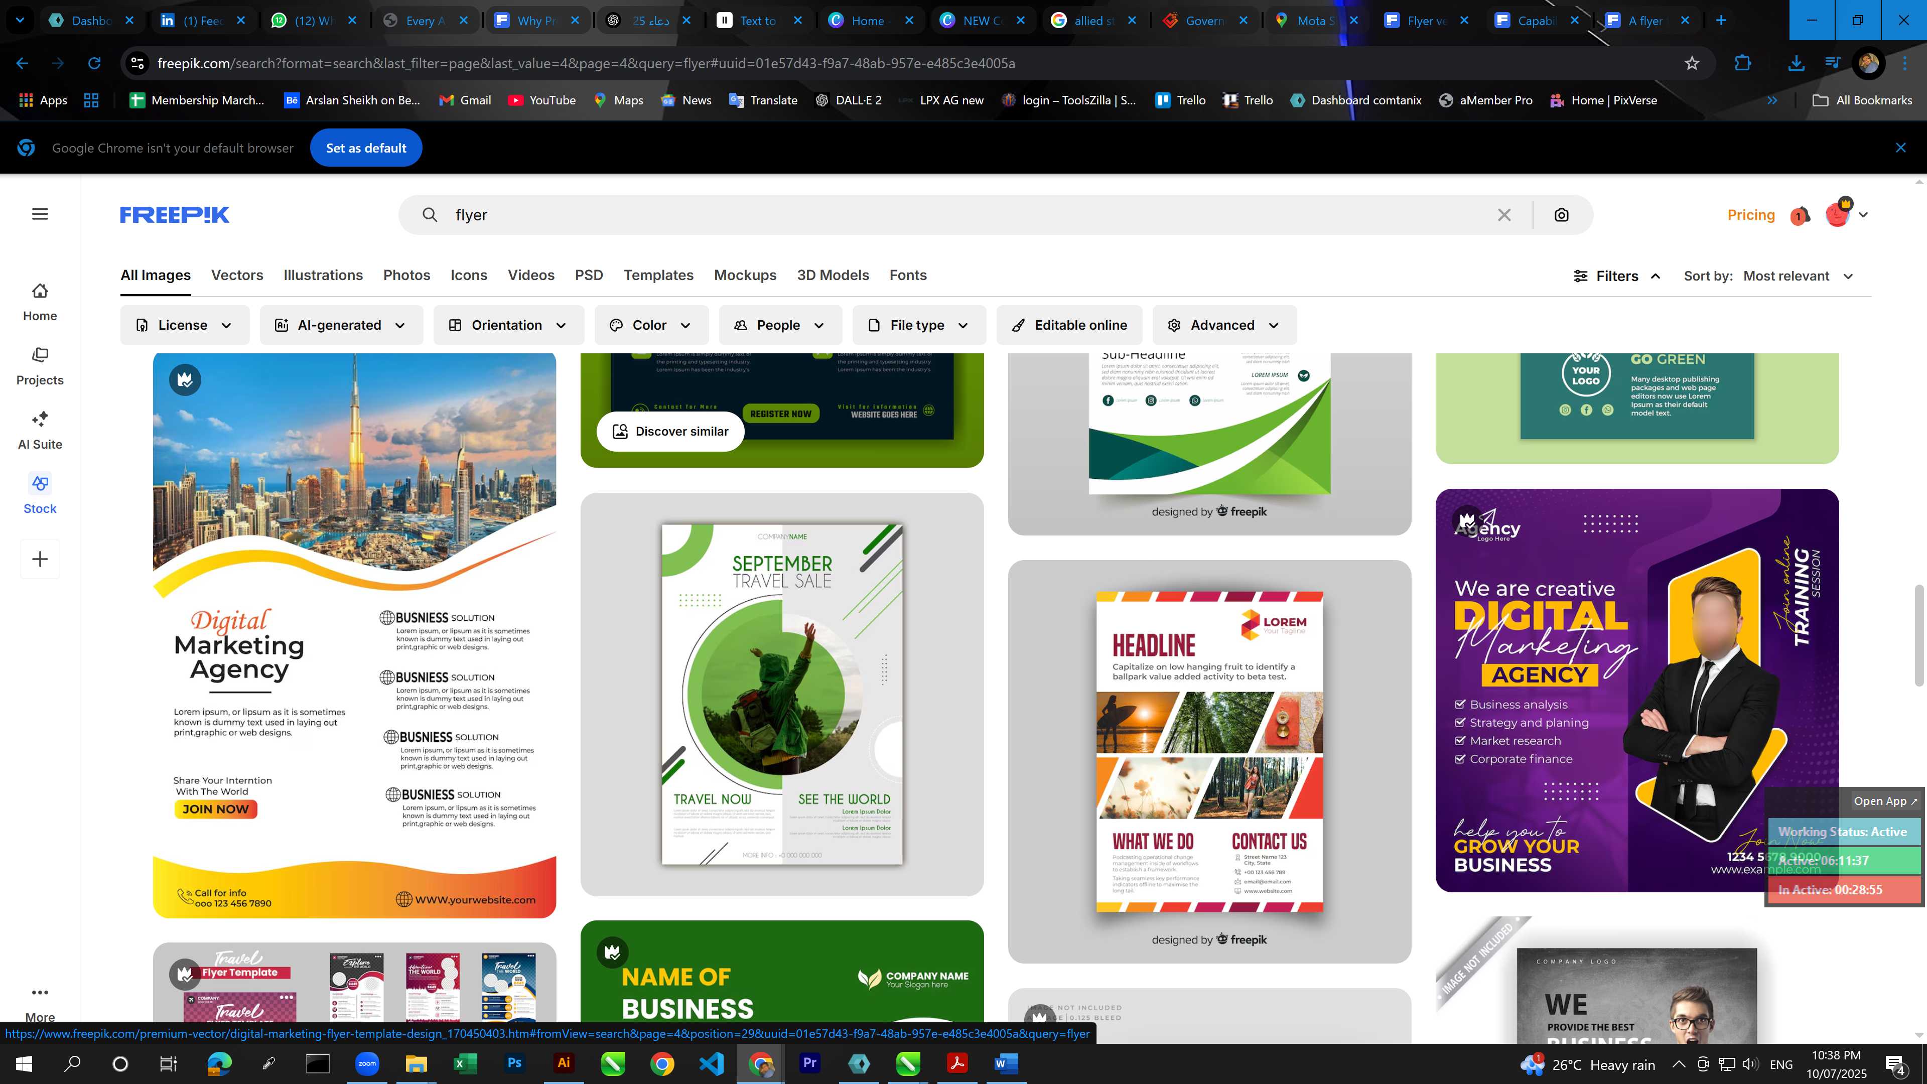The image size is (1927, 1084).
Task: Open AI Suite from sidebar
Action: [40, 430]
